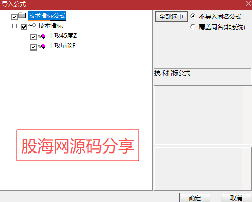Image resolution: width=252 pixels, height=202 pixels.
Task: Uncheck the 上攻45度Z formula checkbox
Action: tap(33, 37)
